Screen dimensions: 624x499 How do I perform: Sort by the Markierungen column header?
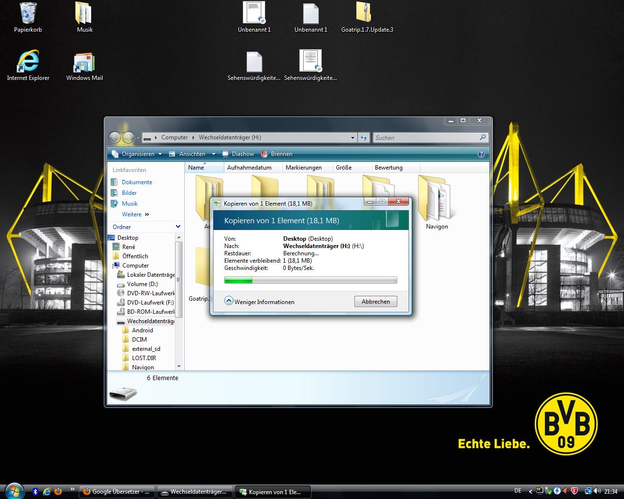coord(308,168)
